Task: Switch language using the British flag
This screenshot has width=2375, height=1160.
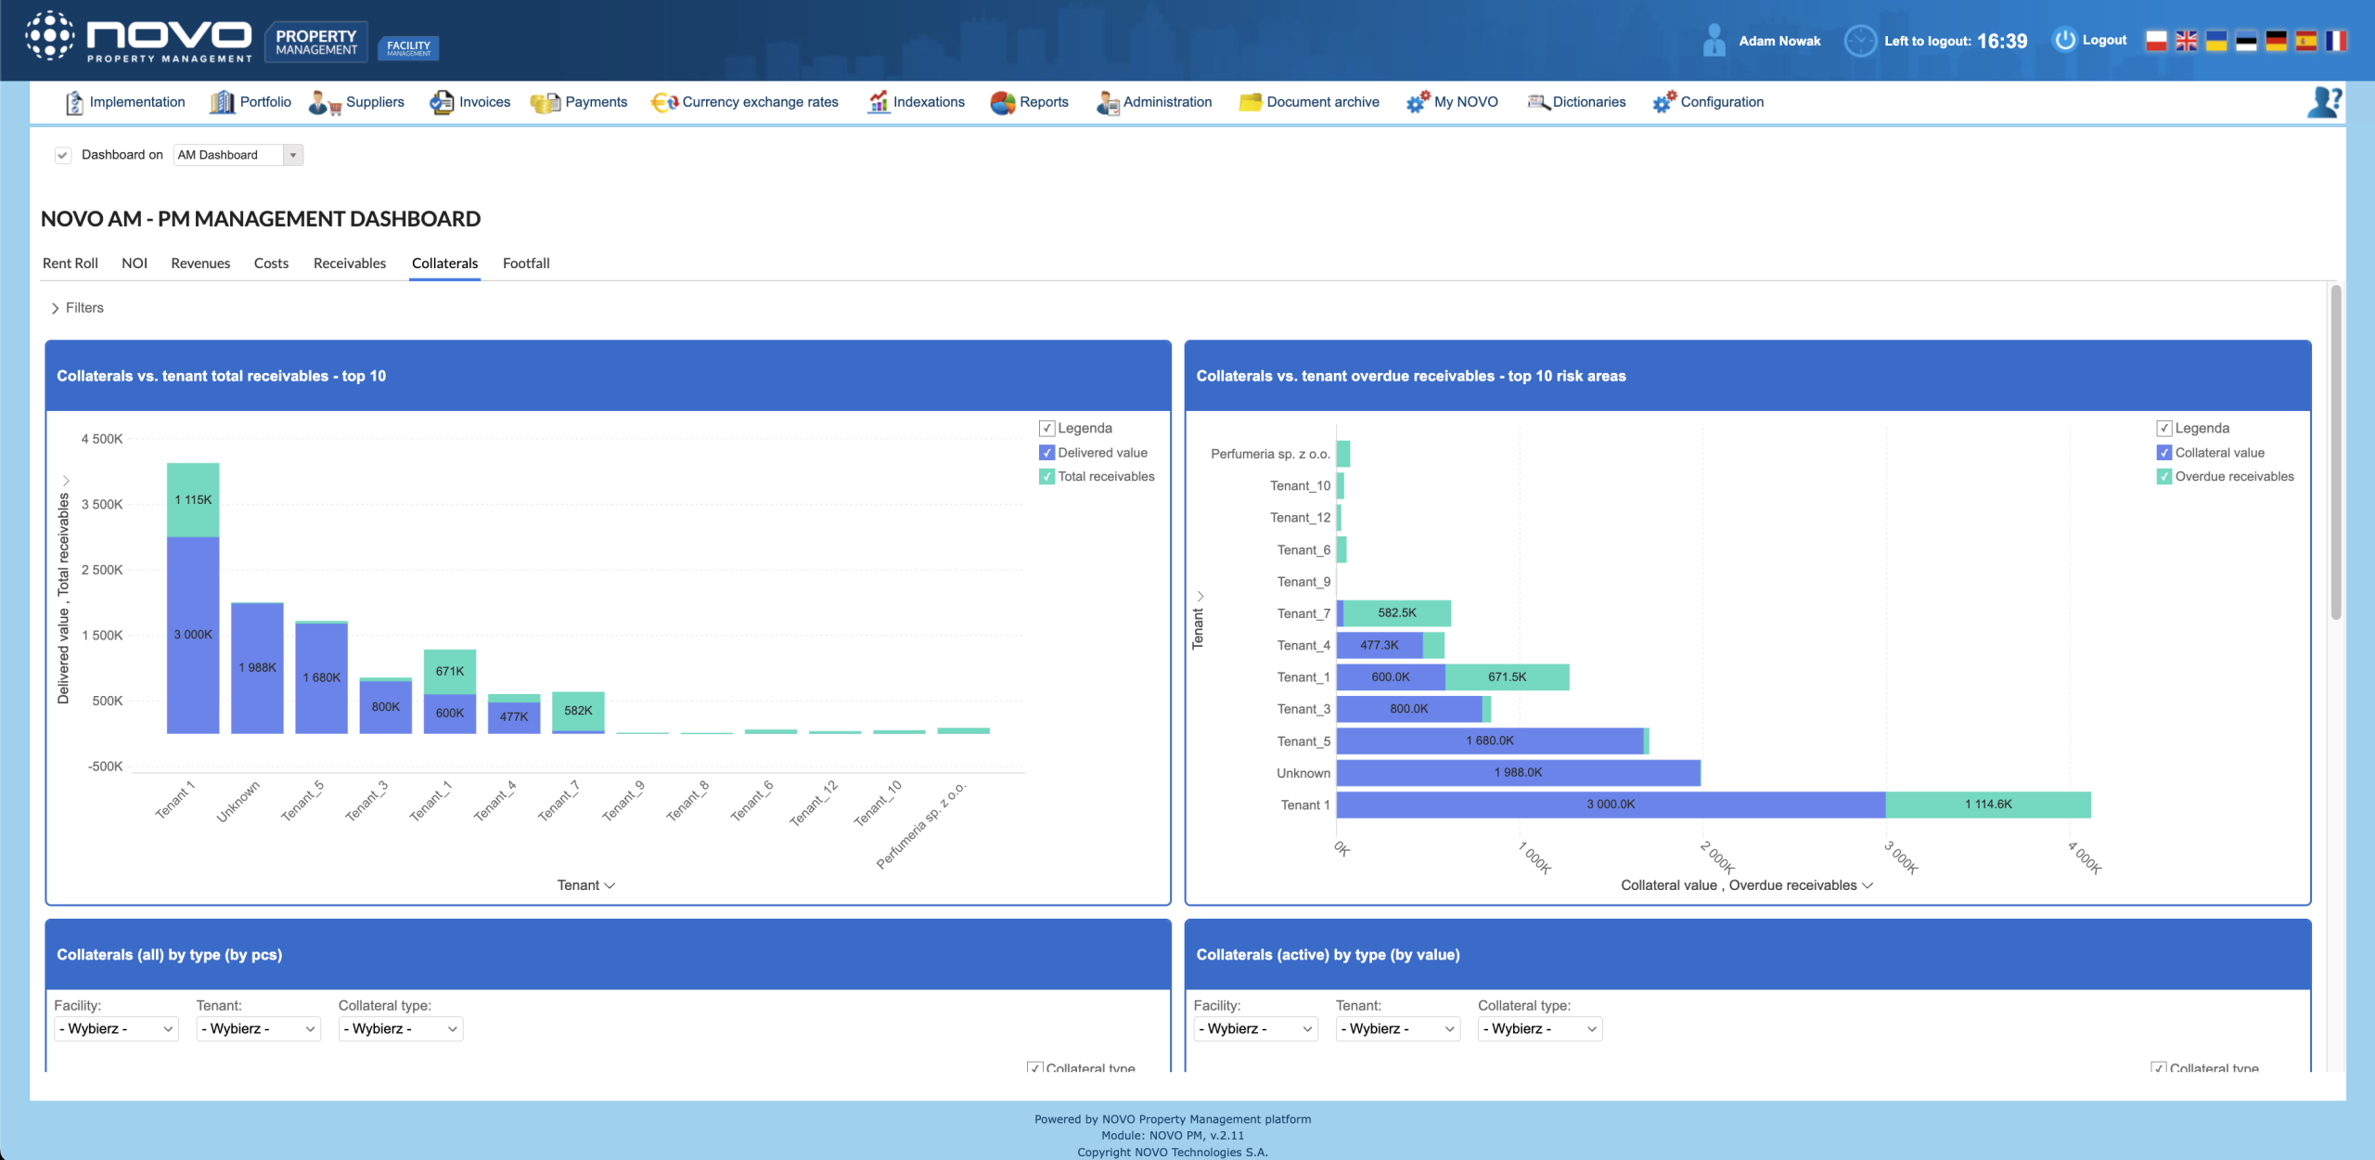Action: coord(2187,41)
